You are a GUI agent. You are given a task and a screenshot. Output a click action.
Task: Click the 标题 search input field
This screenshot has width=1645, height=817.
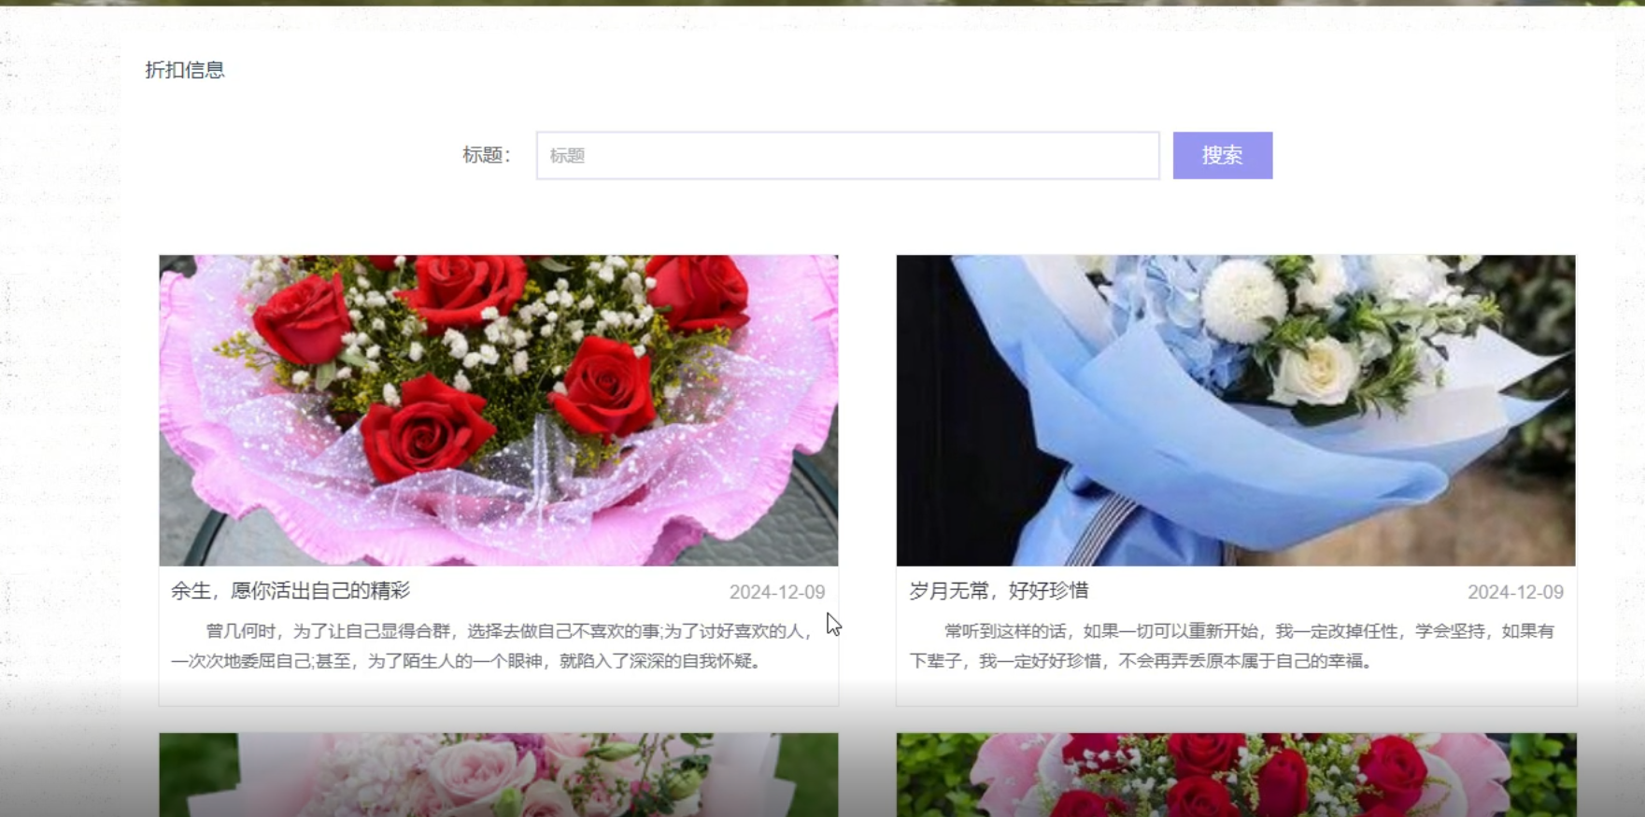847,155
